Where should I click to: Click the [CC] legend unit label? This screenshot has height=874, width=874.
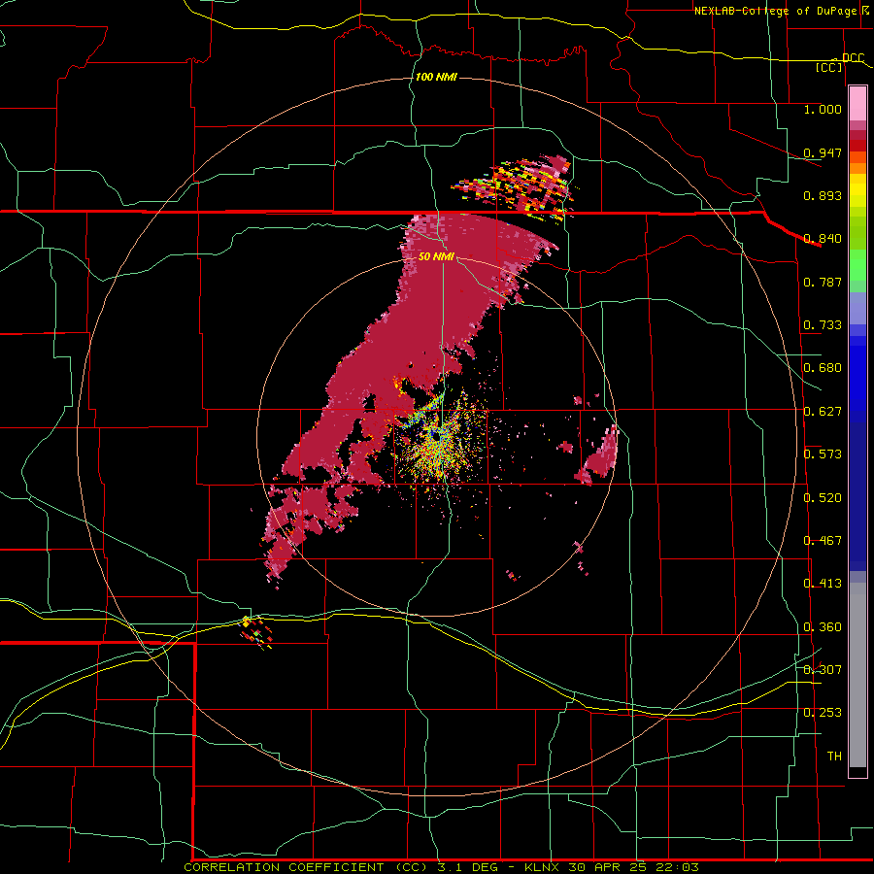click(x=829, y=67)
